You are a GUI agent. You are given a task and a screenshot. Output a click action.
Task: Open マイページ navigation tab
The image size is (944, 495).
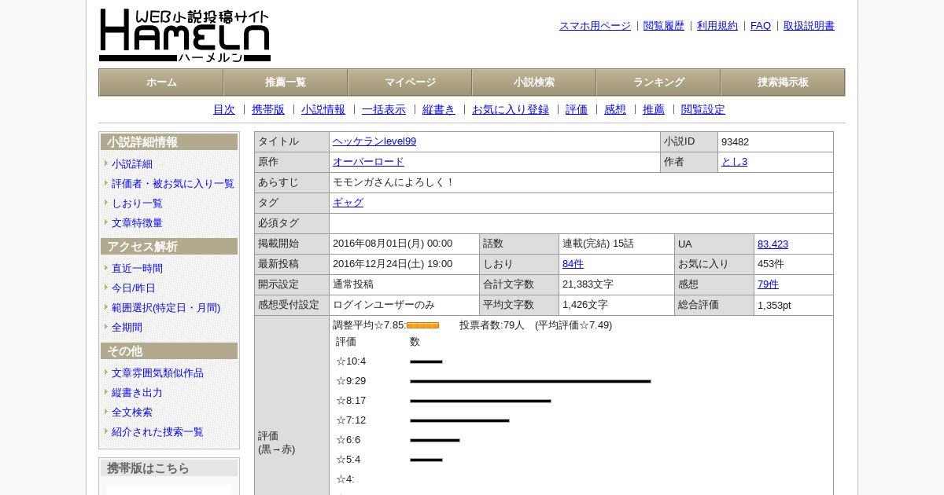click(x=410, y=82)
